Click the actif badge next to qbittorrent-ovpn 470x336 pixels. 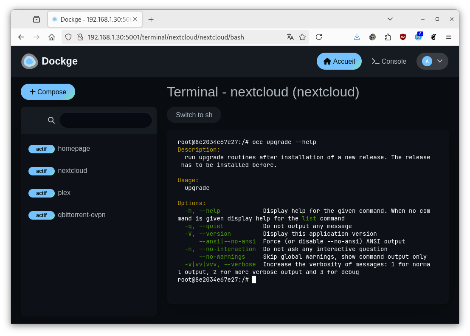pyautogui.click(x=41, y=215)
